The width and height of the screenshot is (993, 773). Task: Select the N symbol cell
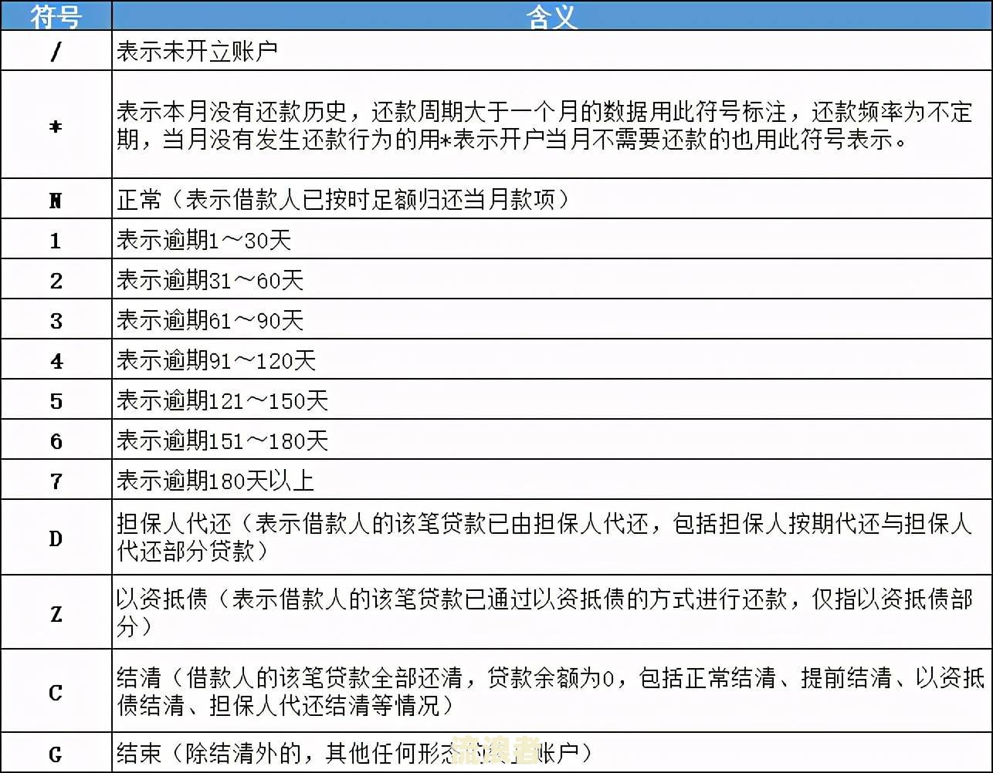(56, 199)
